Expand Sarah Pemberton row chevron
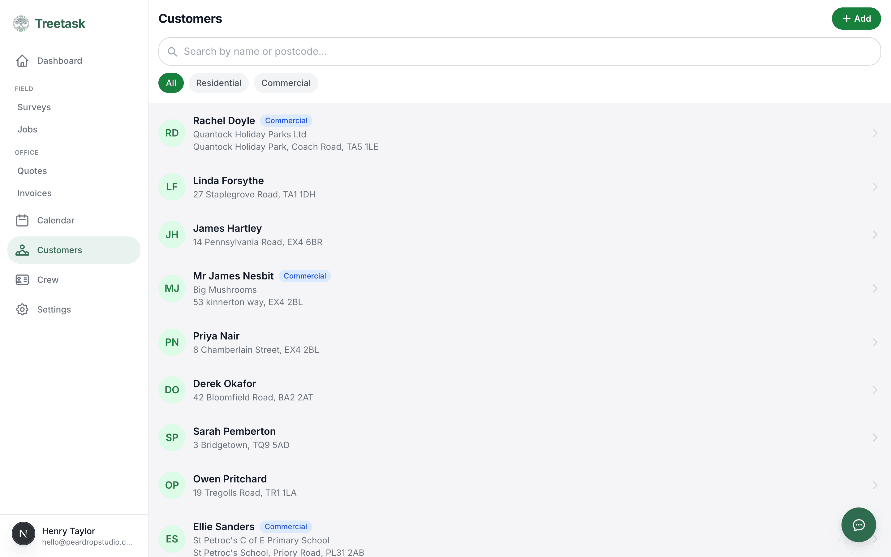Image resolution: width=891 pixels, height=557 pixels. point(875,438)
